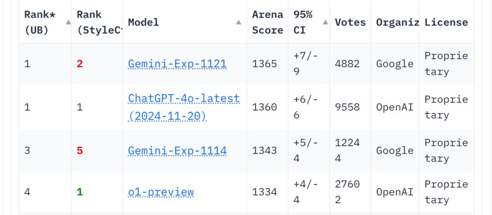This screenshot has width=492, height=215.
Task: Open the Gemini-Exp-1121 model link
Action: click(x=177, y=64)
